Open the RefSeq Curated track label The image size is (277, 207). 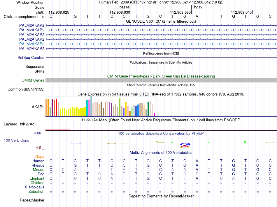31,58
